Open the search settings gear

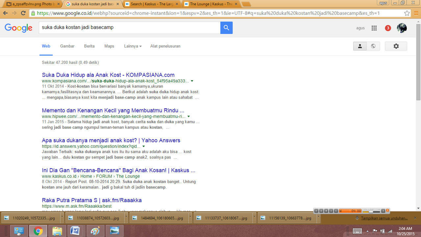coord(396,46)
